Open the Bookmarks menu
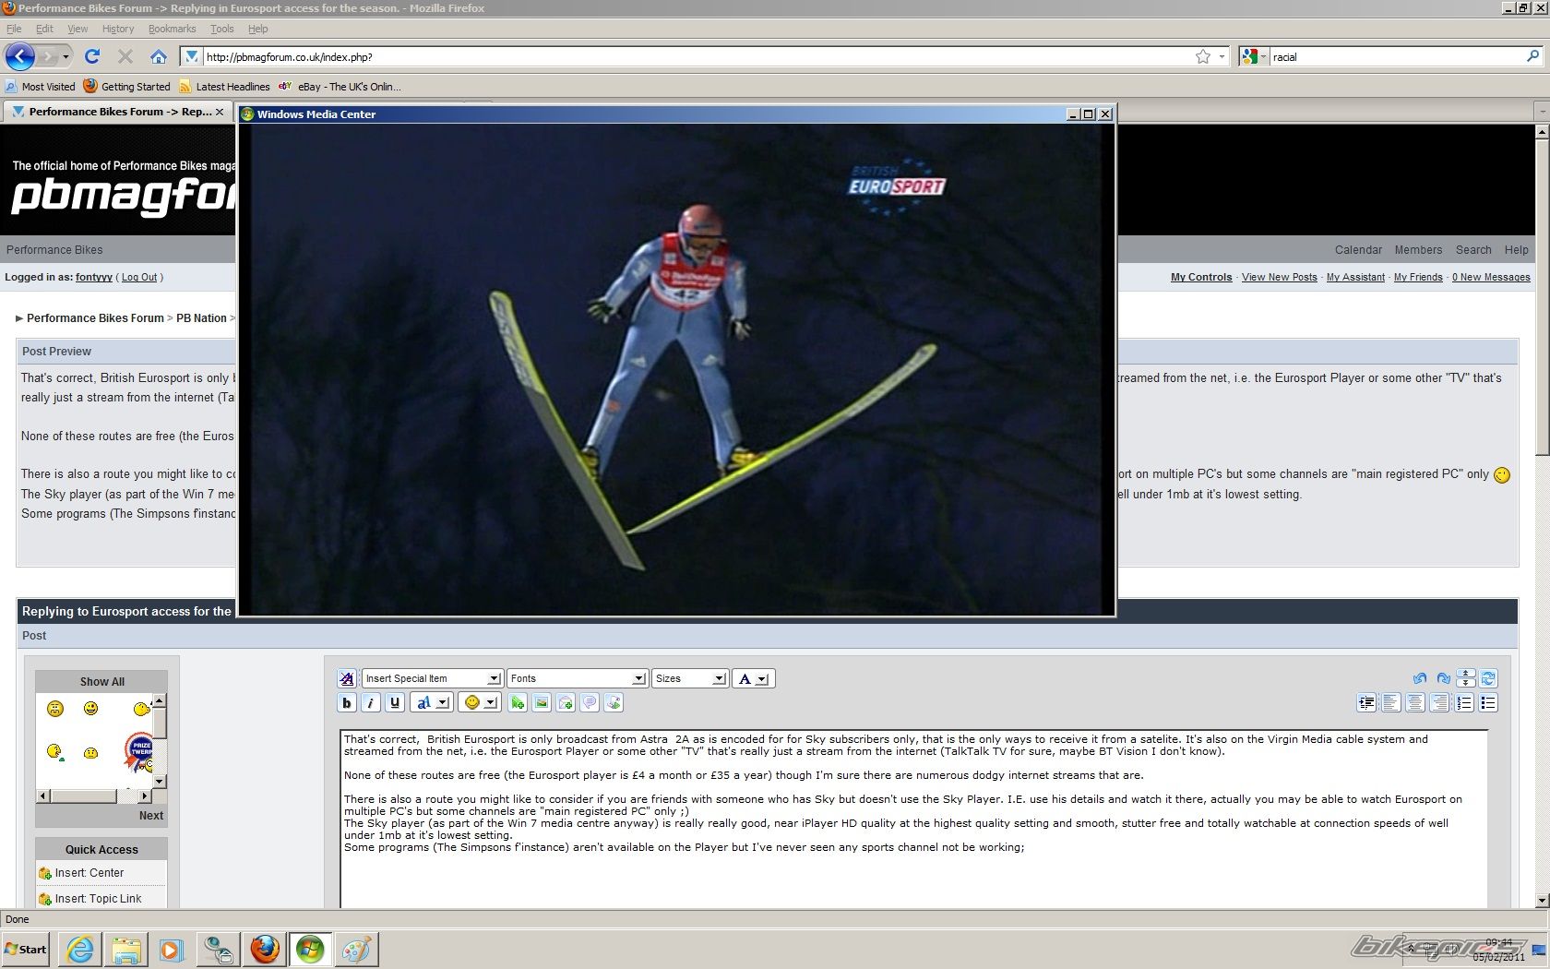 [172, 29]
